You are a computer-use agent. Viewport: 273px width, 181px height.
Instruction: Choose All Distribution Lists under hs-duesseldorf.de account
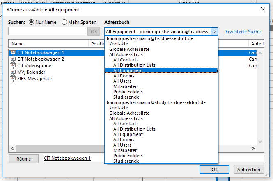[x=134, y=65]
